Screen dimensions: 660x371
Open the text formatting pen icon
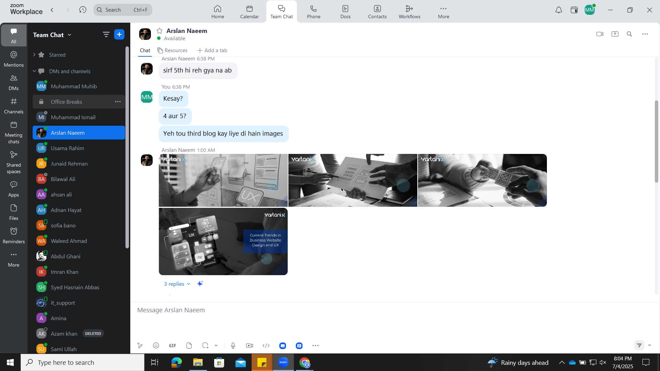click(x=140, y=346)
